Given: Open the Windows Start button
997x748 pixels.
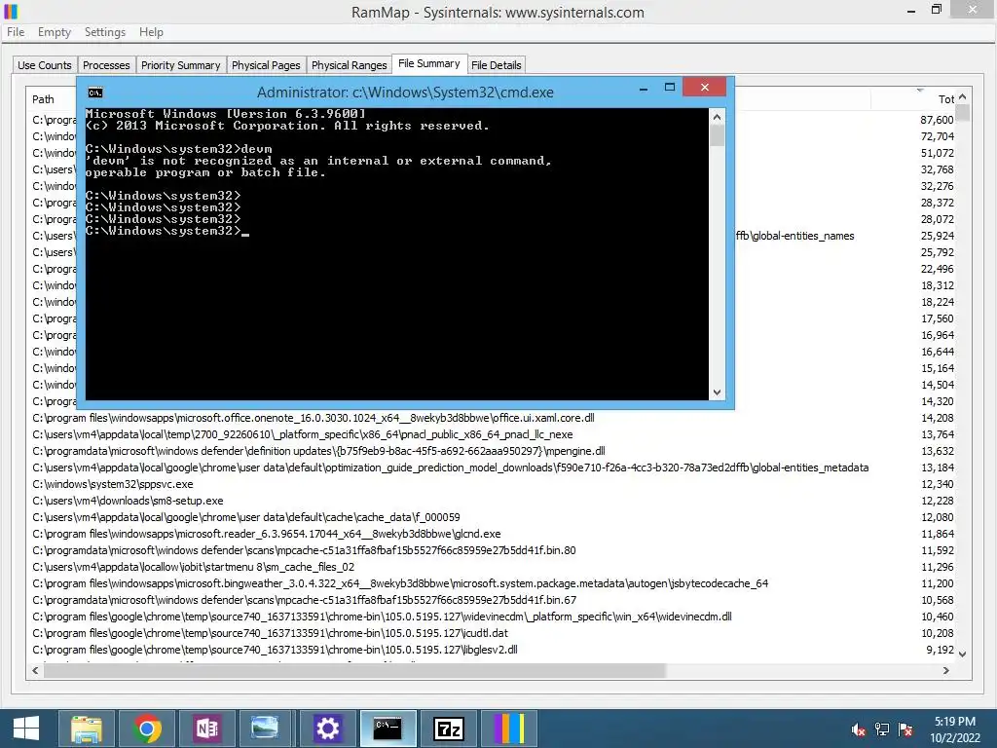Looking at the screenshot, I should pyautogui.click(x=26, y=729).
